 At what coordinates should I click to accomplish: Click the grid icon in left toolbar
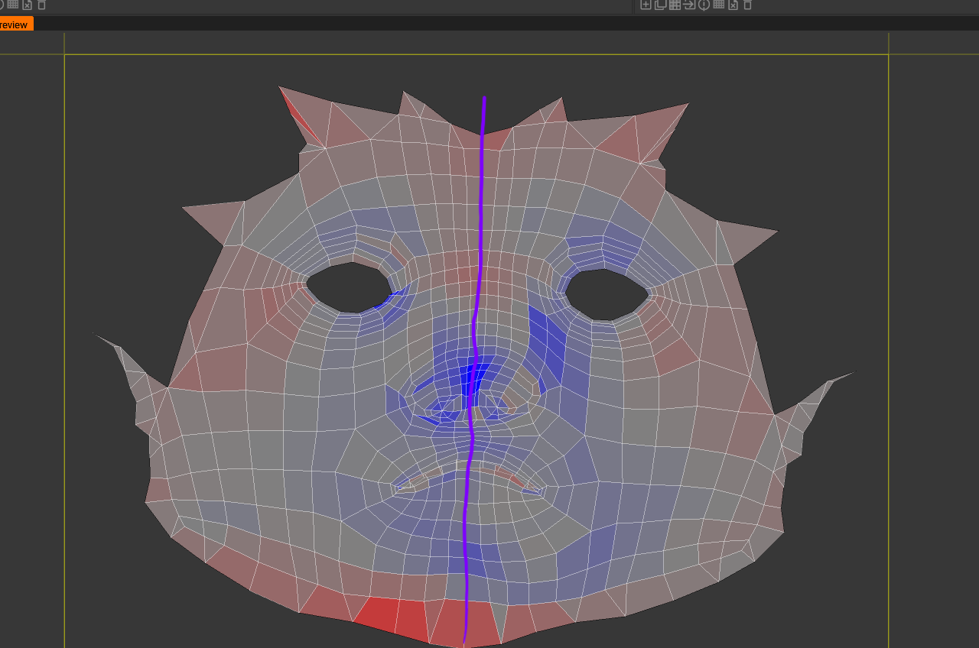coord(12,5)
